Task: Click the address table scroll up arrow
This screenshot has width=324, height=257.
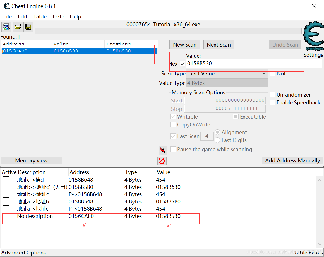Action: [320, 180]
